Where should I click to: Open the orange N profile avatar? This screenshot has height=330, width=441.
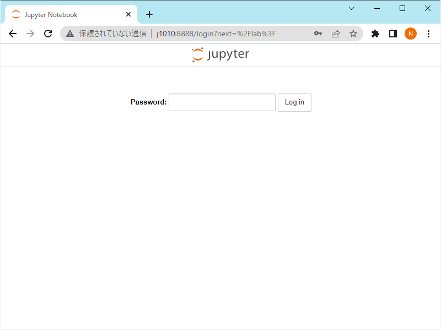411,34
